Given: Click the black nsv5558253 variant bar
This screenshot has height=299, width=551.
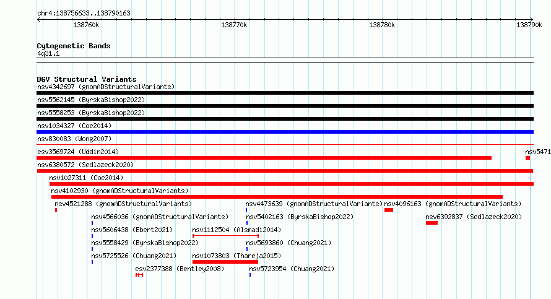Looking at the screenshot, I should click(285, 119).
